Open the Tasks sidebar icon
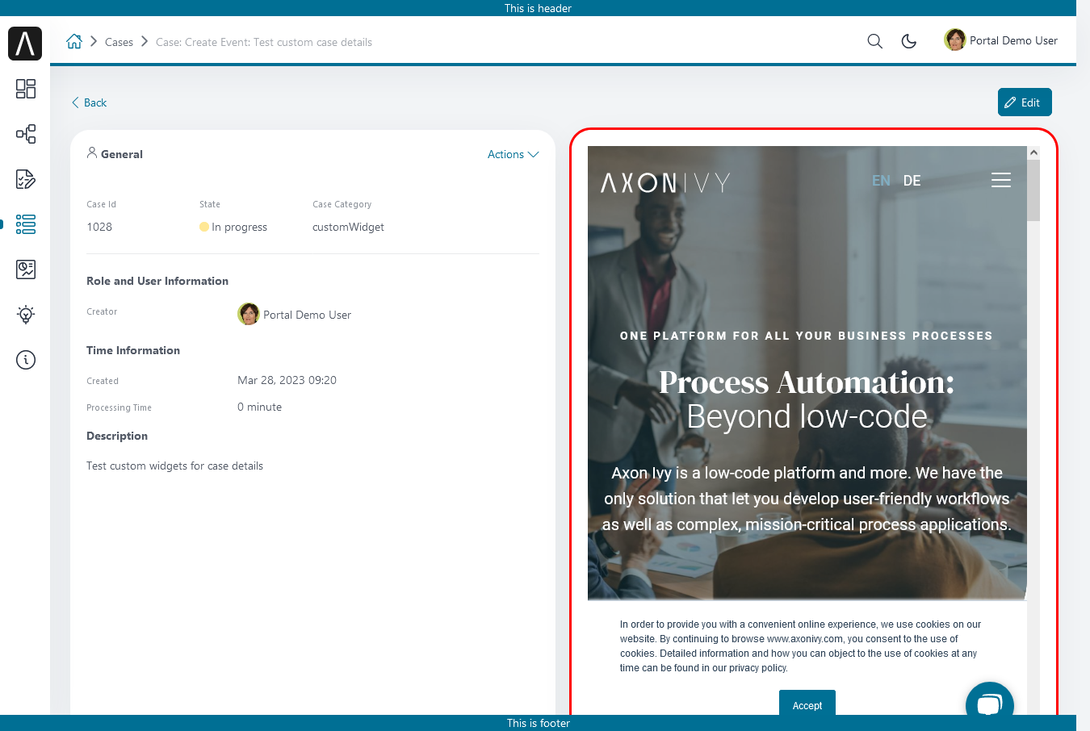Screen dimensions: 1090x731 26,179
